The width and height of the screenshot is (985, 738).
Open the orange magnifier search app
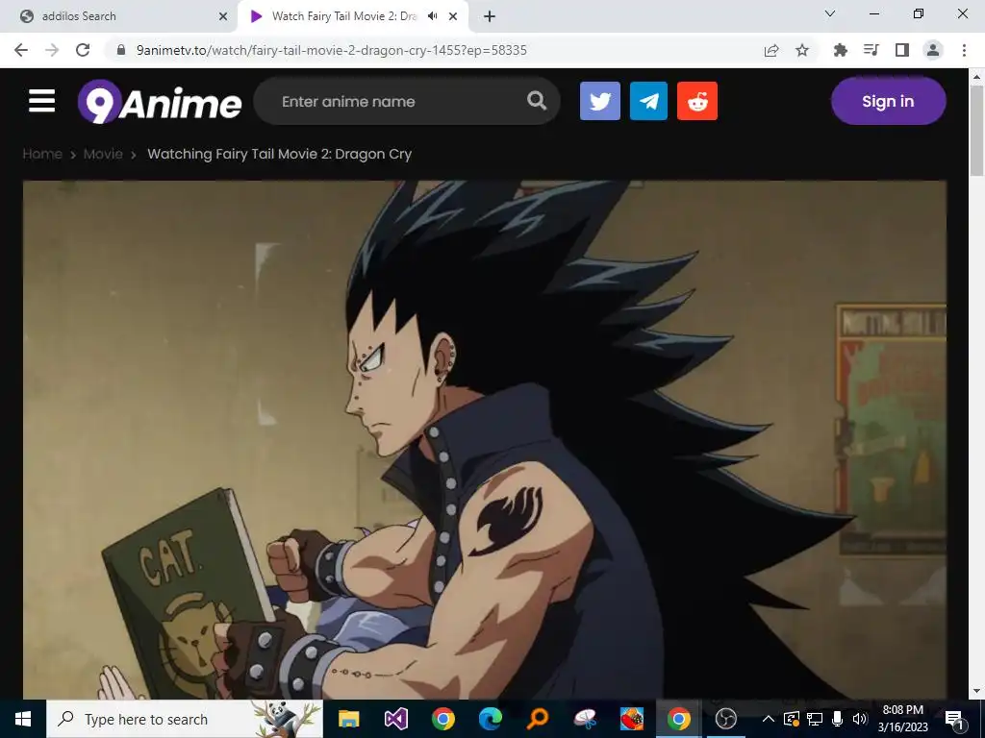point(537,719)
